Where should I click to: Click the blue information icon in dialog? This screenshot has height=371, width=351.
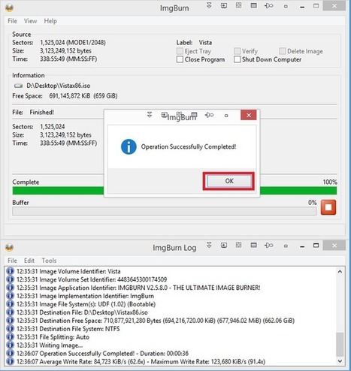pos(129,146)
